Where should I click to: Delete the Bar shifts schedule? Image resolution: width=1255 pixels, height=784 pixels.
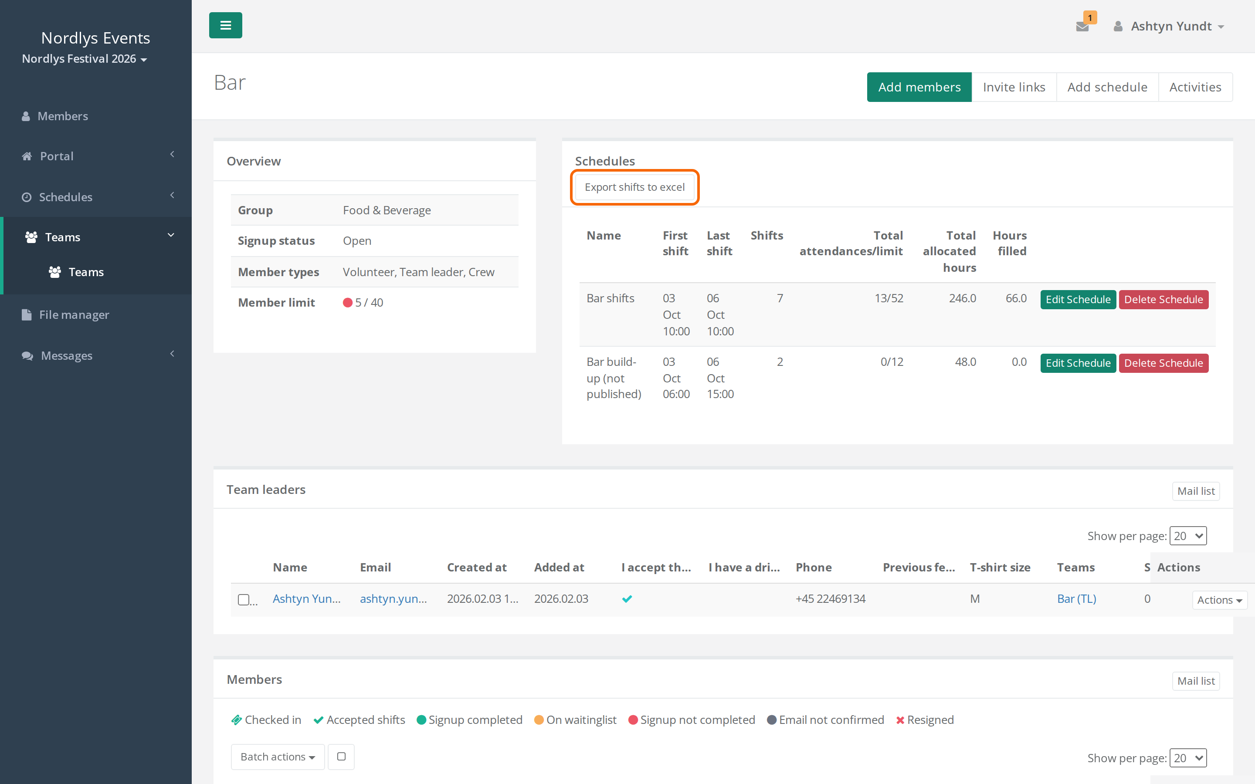point(1163,300)
